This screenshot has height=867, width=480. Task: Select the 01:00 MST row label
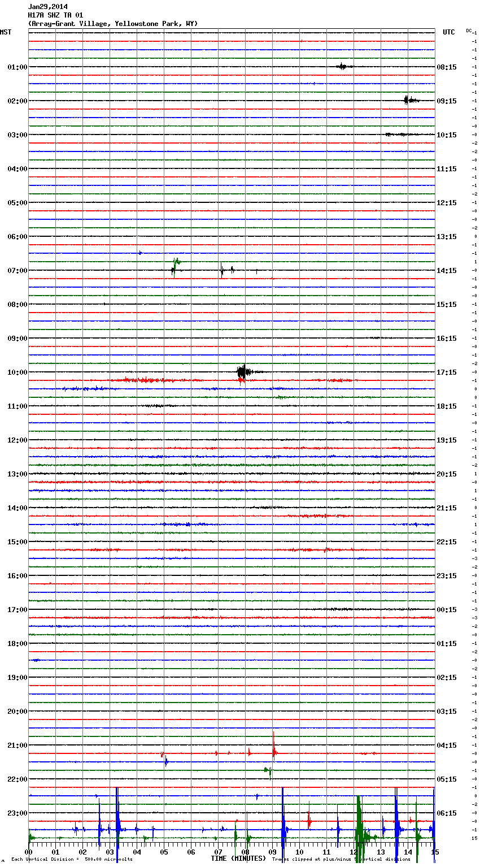pos(18,67)
